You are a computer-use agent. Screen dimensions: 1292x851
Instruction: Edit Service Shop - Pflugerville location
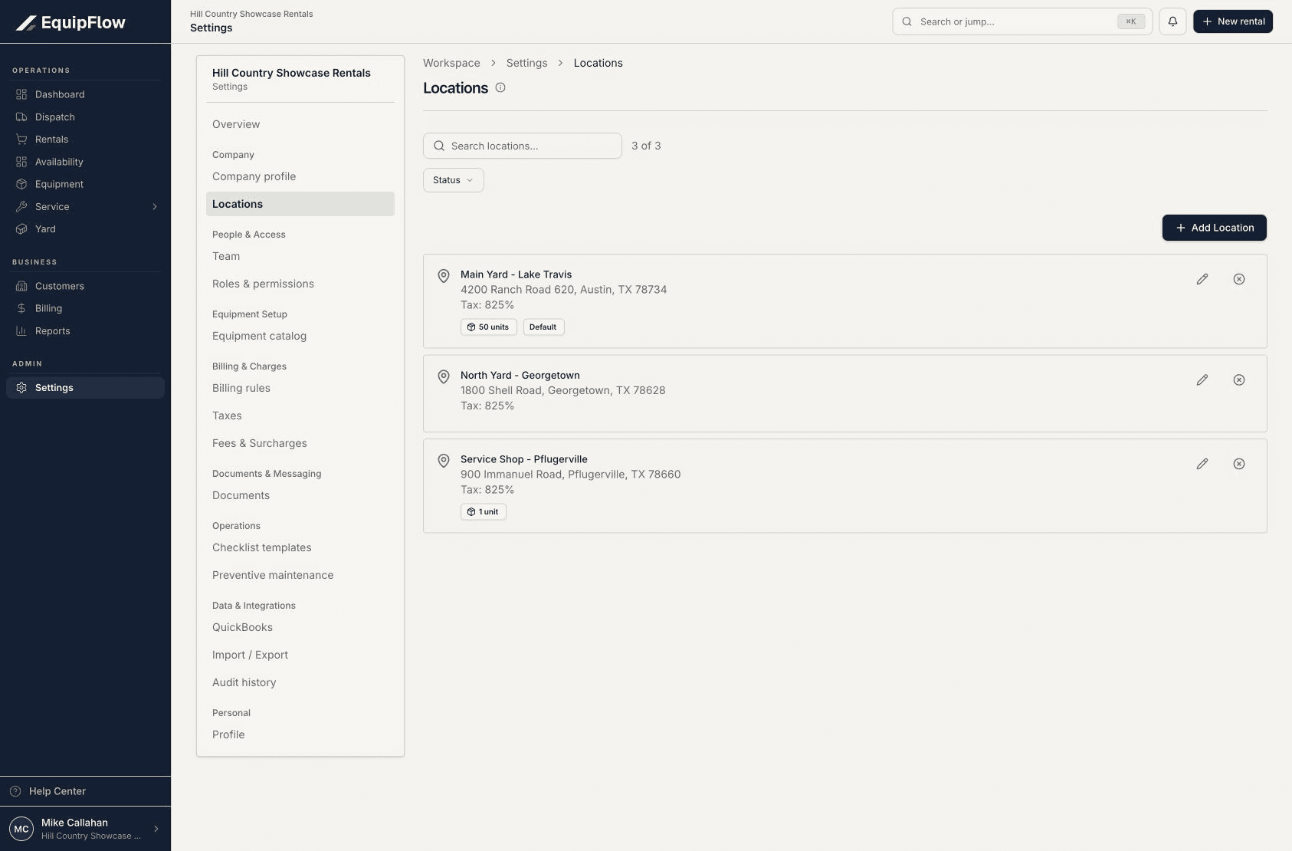[x=1202, y=464]
